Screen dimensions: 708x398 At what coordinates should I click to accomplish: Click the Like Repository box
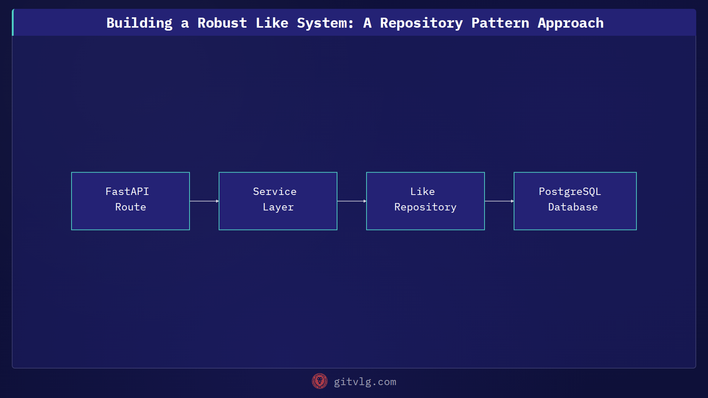click(426, 201)
